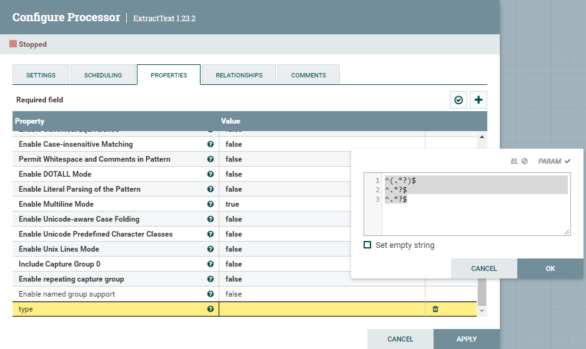
Task: Check the Set empty string box
Action: pyautogui.click(x=367, y=245)
